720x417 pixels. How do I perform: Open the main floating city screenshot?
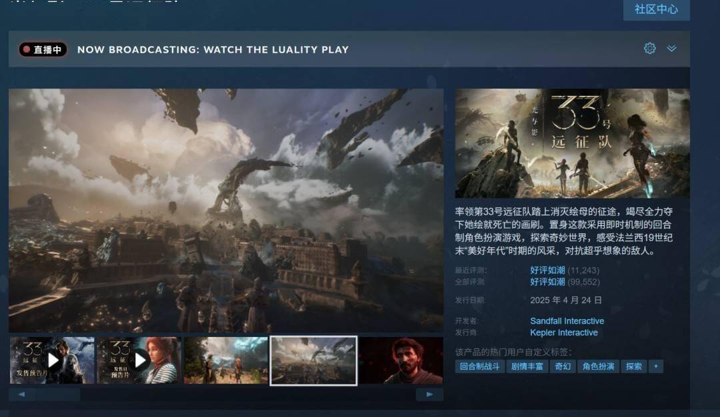click(226, 210)
